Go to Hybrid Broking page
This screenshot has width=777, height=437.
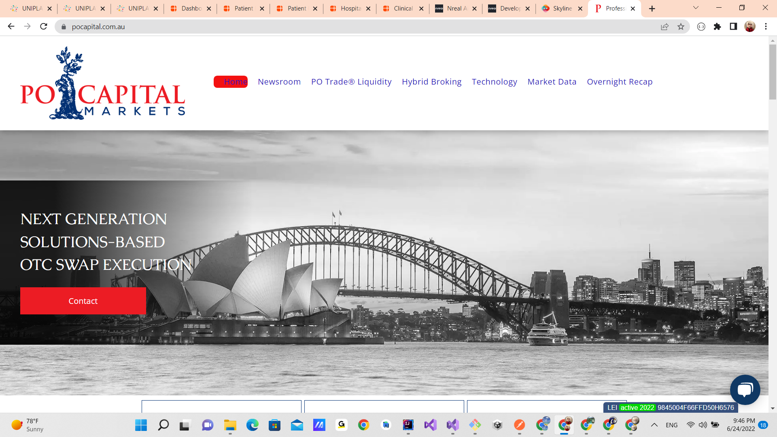[x=431, y=82]
